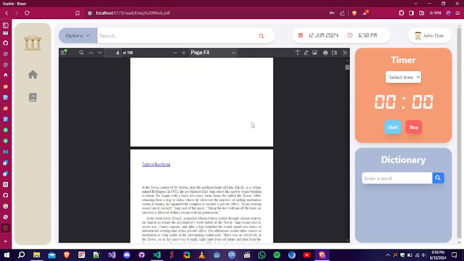Image resolution: width=464 pixels, height=261 pixels.
Task: Open the password key icon in address bar
Action: coord(332,13)
